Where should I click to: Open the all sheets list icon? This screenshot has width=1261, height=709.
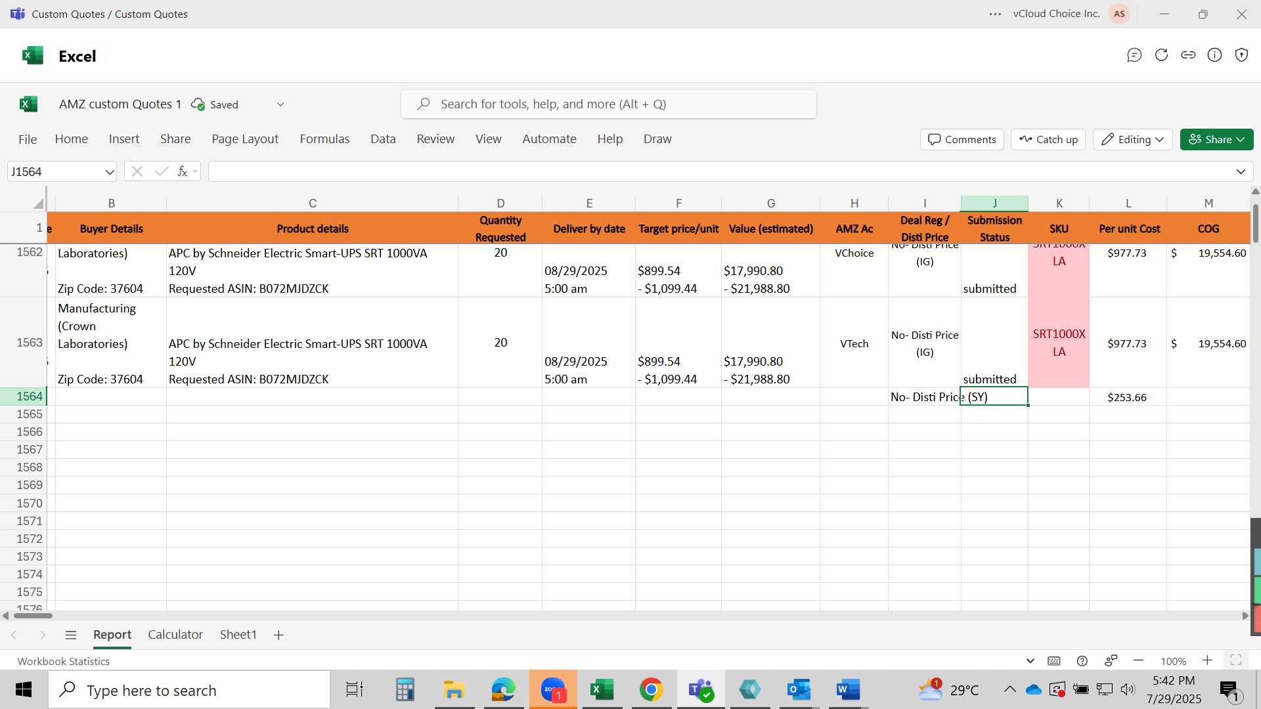71,635
